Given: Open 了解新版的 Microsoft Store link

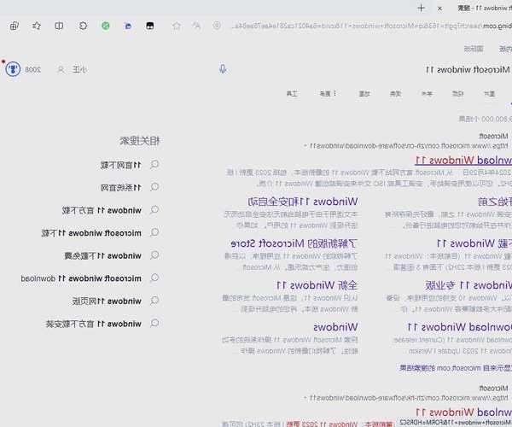Looking at the screenshot, I should [x=292, y=243].
